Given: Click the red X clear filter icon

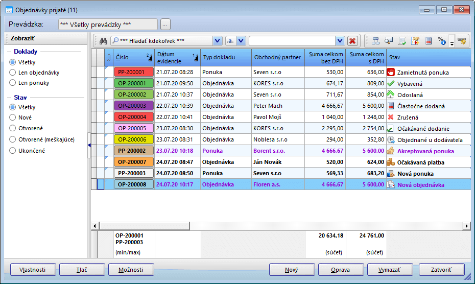Looking at the screenshot, I should (352, 41).
